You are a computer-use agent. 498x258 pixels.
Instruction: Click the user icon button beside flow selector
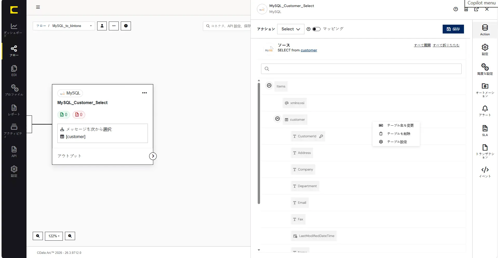(x=102, y=26)
